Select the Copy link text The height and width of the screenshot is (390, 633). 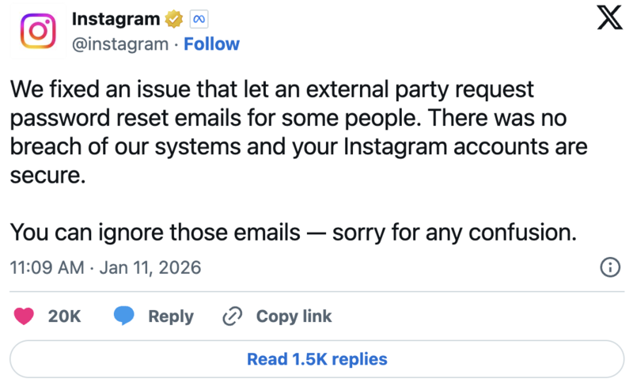[x=294, y=316]
